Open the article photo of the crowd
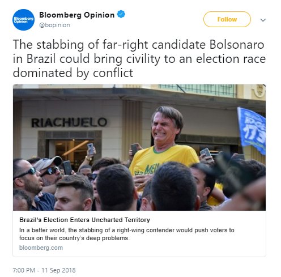 click(139, 147)
